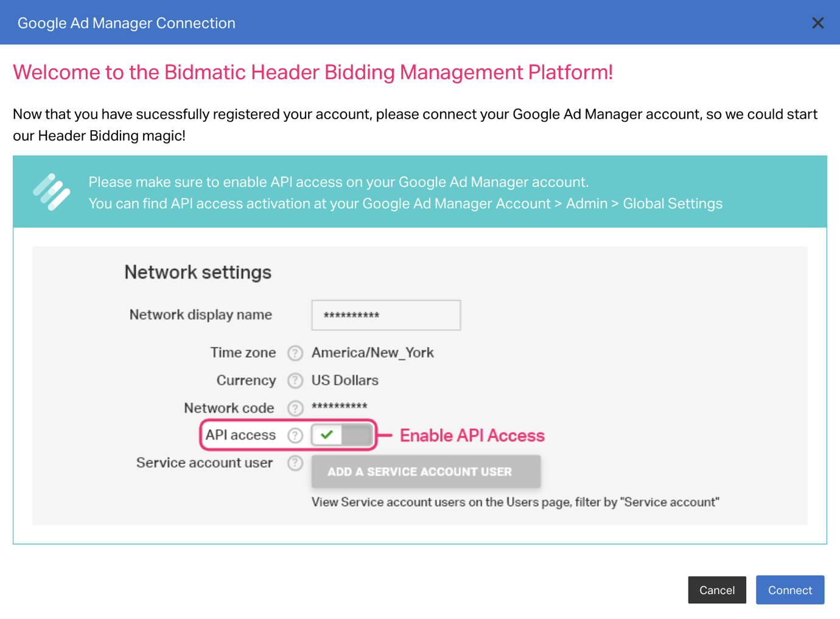Click the US Dollars currency value

pos(345,380)
